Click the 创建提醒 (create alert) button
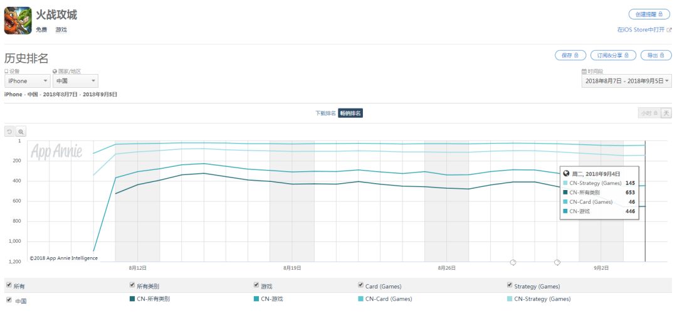This screenshot has width=677, height=318. click(649, 14)
